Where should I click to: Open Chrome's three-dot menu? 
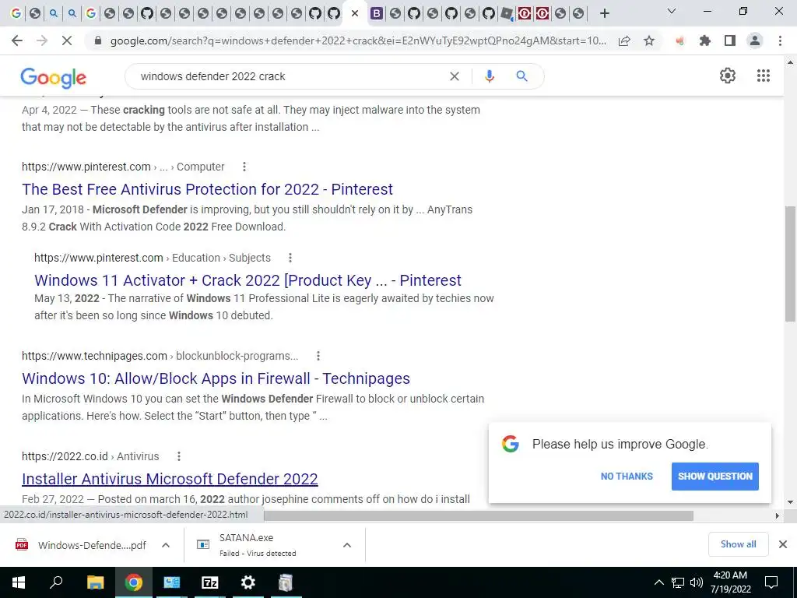[x=780, y=40]
